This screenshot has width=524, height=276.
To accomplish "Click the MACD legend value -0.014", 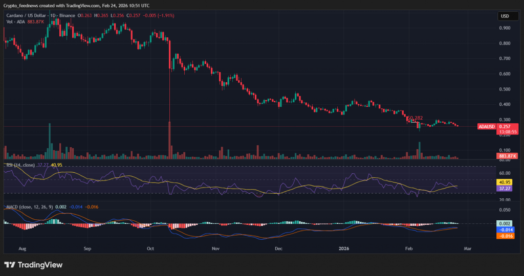I will (x=76, y=207).
